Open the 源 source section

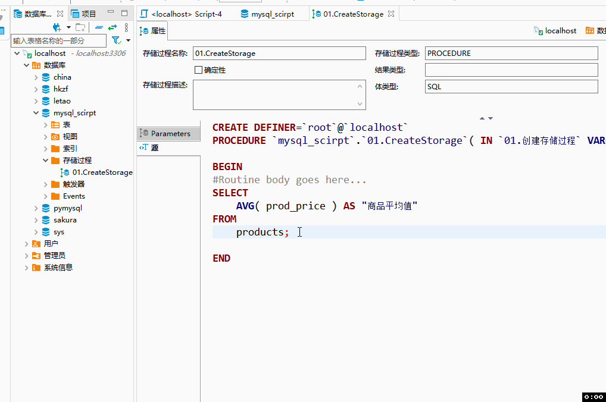pyautogui.click(x=168, y=148)
